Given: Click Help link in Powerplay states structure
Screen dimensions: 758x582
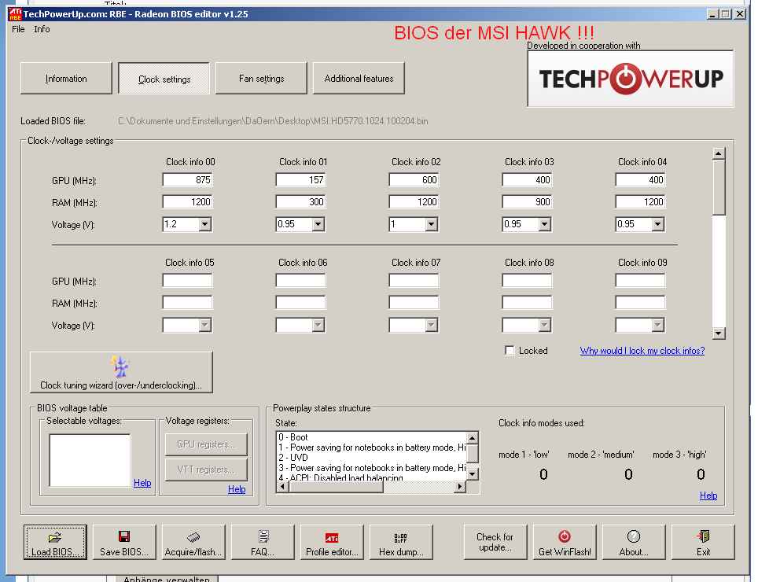Looking at the screenshot, I should click(708, 495).
